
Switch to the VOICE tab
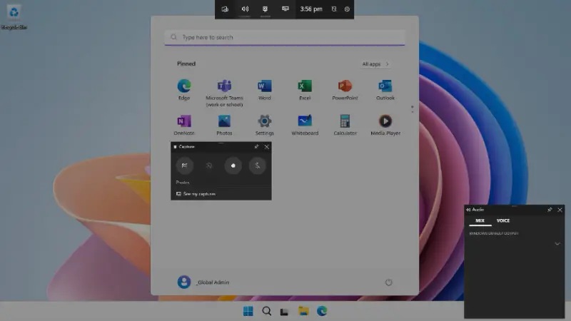pyautogui.click(x=503, y=220)
